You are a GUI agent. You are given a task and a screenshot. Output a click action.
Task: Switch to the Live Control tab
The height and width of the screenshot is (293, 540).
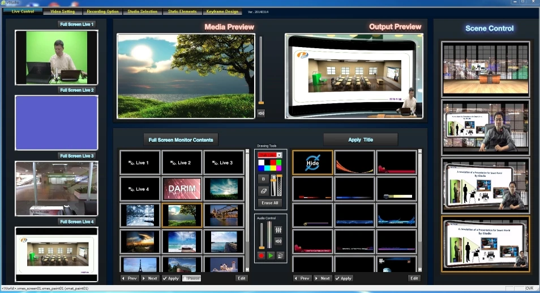click(23, 11)
